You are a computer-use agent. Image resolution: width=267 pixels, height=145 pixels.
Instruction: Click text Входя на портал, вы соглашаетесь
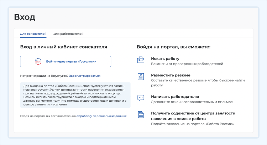48,116
